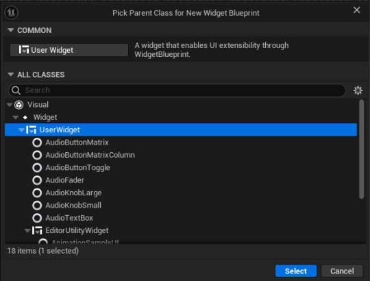Screen dimensions: 370x281
Task: Click the Cancel button
Action: (x=342, y=271)
